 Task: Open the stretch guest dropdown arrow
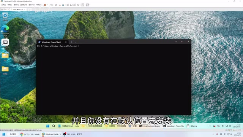[90, 5]
